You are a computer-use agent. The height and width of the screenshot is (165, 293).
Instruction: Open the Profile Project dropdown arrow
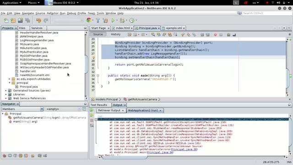(x=136, y=20)
